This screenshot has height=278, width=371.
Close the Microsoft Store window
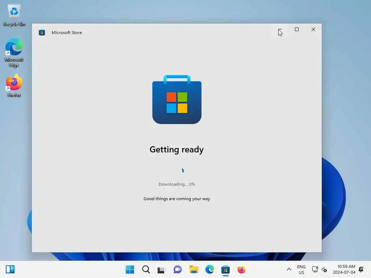[x=313, y=29]
